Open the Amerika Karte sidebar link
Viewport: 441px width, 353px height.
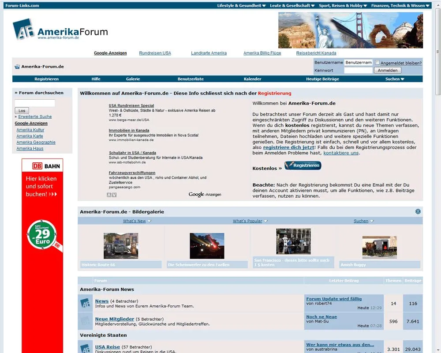coord(30,136)
